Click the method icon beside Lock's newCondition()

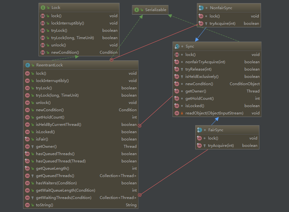click(x=43, y=52)
